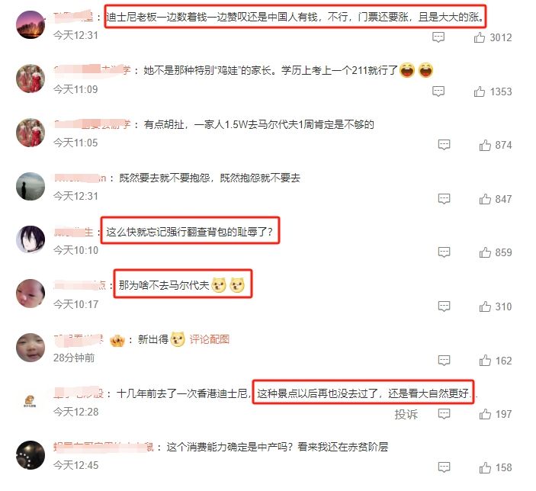Open the anime character avatar profile
This screenshot has width=536, height=491.
click(30, 239)
